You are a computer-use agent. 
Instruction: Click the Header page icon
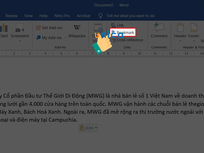click(x=180, y=28)
